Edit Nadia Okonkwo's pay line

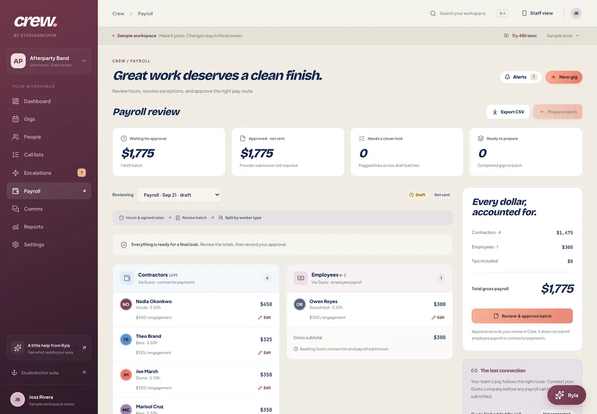tap(265, 318)
